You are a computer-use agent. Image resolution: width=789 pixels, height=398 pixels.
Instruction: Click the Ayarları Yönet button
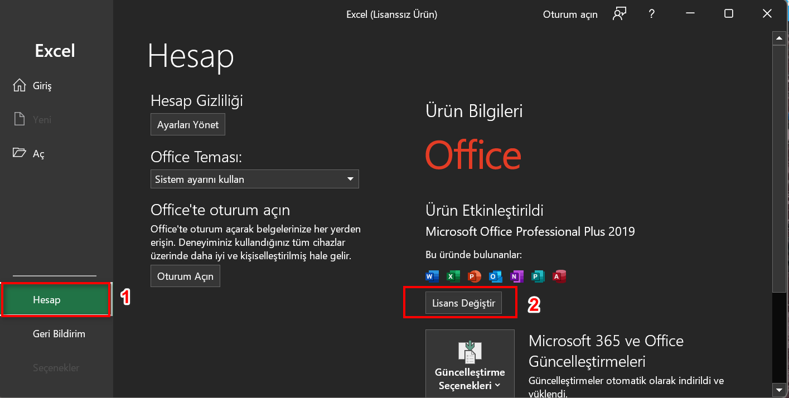coord(188,124)
